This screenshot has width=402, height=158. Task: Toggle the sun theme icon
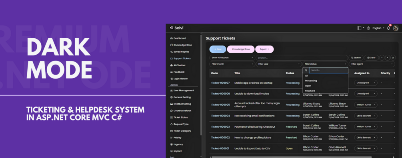click(x=368, y=28)
